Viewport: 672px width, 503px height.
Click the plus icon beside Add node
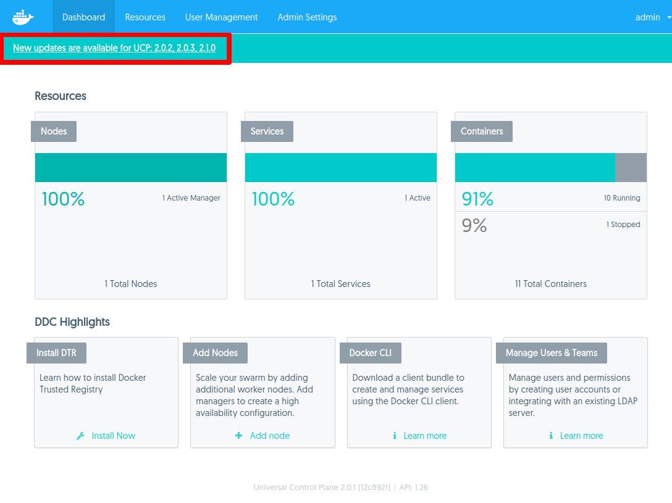(239, 436)
